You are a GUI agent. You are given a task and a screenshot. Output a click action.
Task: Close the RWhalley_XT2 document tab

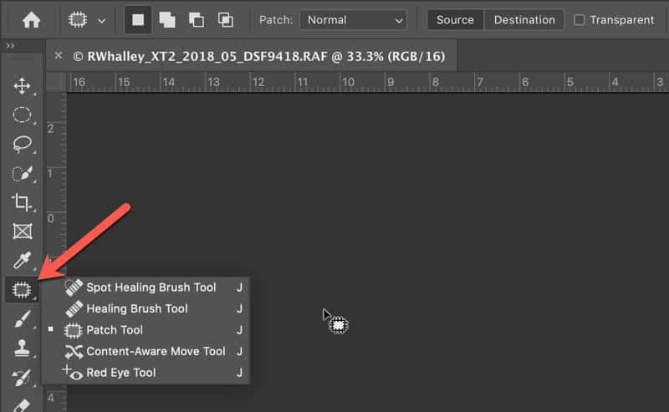[x=59, y=56]
